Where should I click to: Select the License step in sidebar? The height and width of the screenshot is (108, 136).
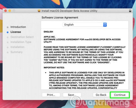pyautogui.click(x=16, y=32)
